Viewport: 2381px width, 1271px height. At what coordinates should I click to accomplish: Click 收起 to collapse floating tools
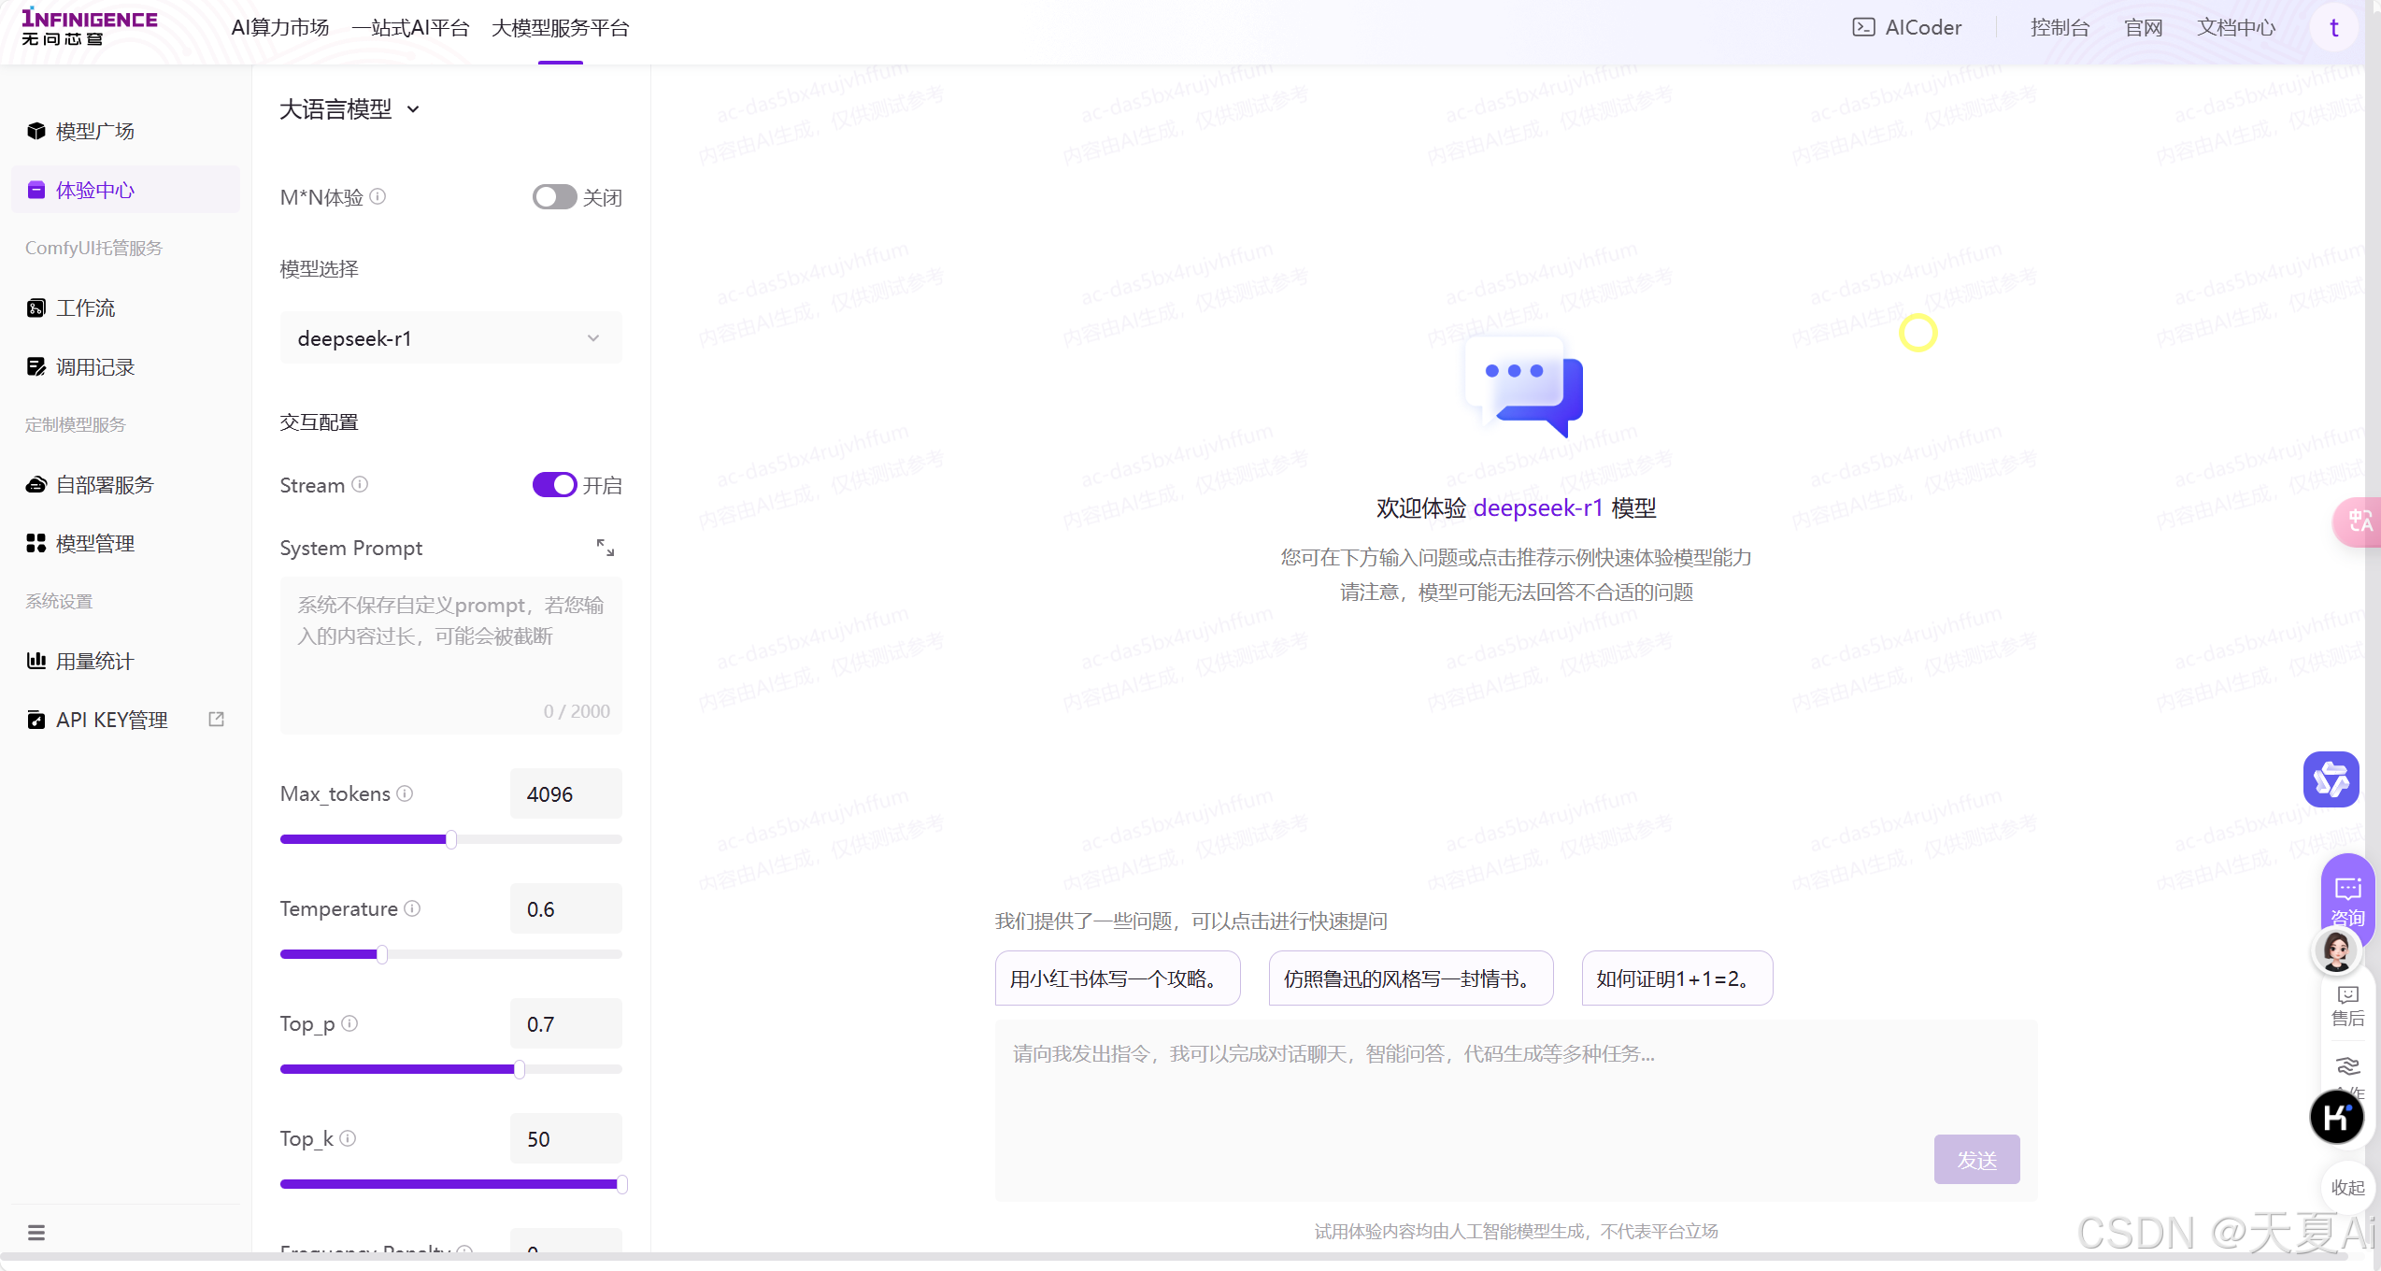point(2347,1187)
